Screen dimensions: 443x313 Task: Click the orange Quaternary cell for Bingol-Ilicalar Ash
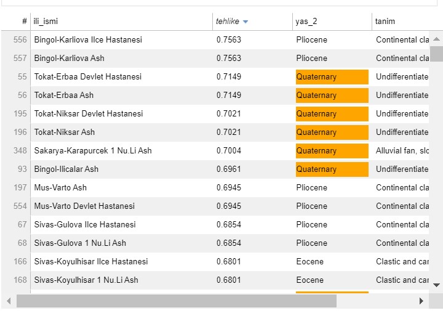[x=332, y=169]
